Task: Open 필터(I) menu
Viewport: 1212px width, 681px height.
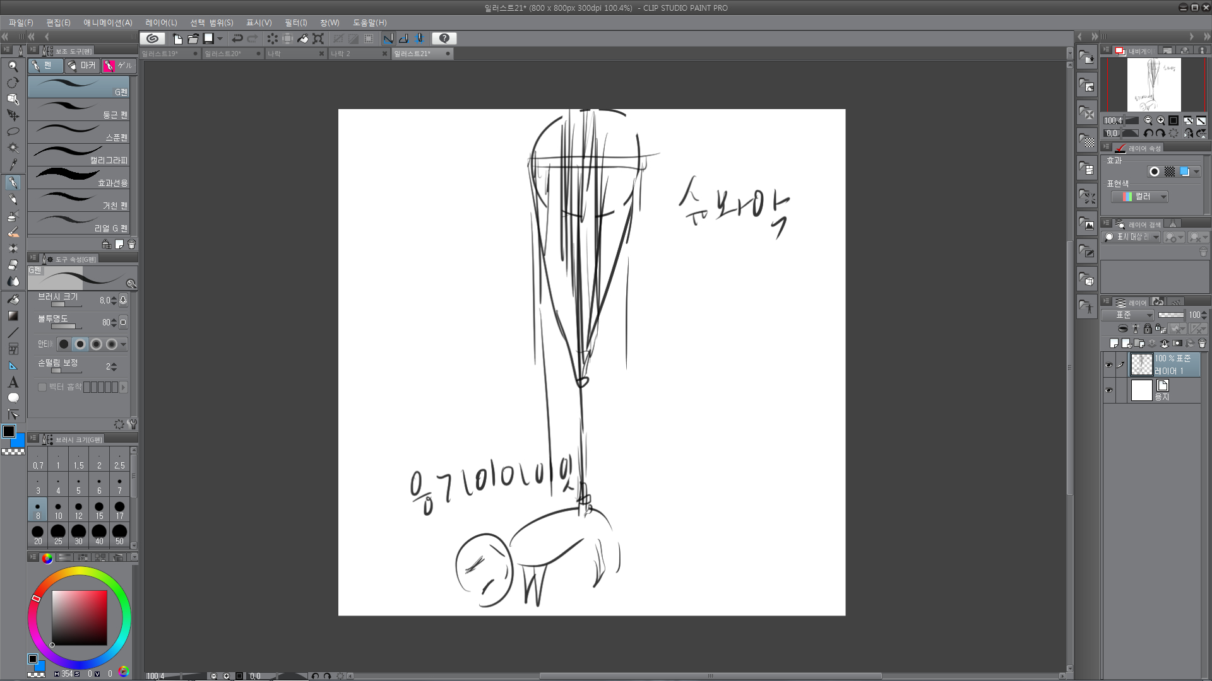Action: (x=296, y=23)
